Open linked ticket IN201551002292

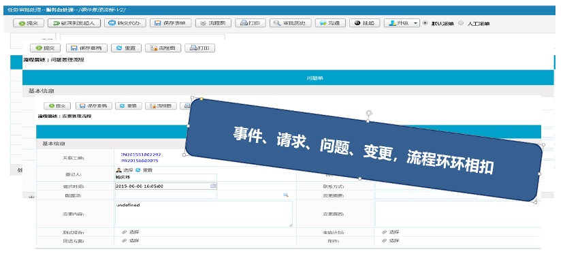[x=141, y=155]
